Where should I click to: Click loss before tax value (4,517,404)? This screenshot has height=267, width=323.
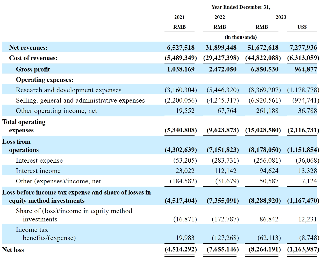pos(181,201)
